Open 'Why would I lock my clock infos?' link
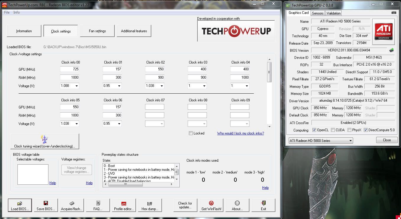The height and width of the screenshot is (219, 401). coord(241,133)
